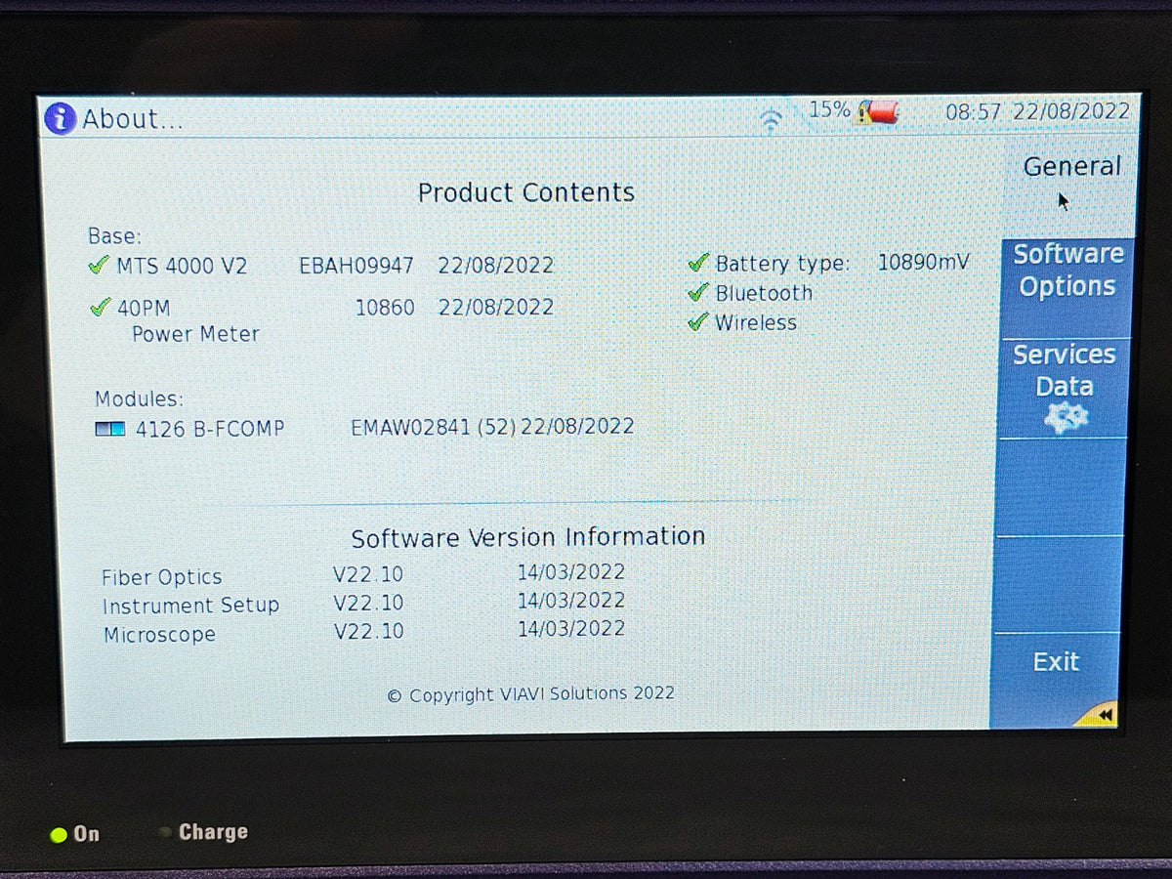
Task: Click the yellow back arrow corner icon
Action: tap(1099, 715)
